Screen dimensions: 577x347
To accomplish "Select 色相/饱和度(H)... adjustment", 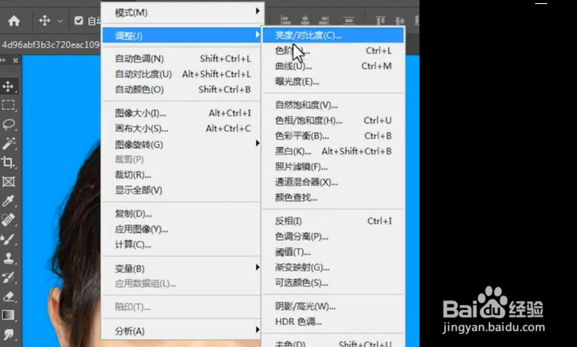I will tap(333, 120).
